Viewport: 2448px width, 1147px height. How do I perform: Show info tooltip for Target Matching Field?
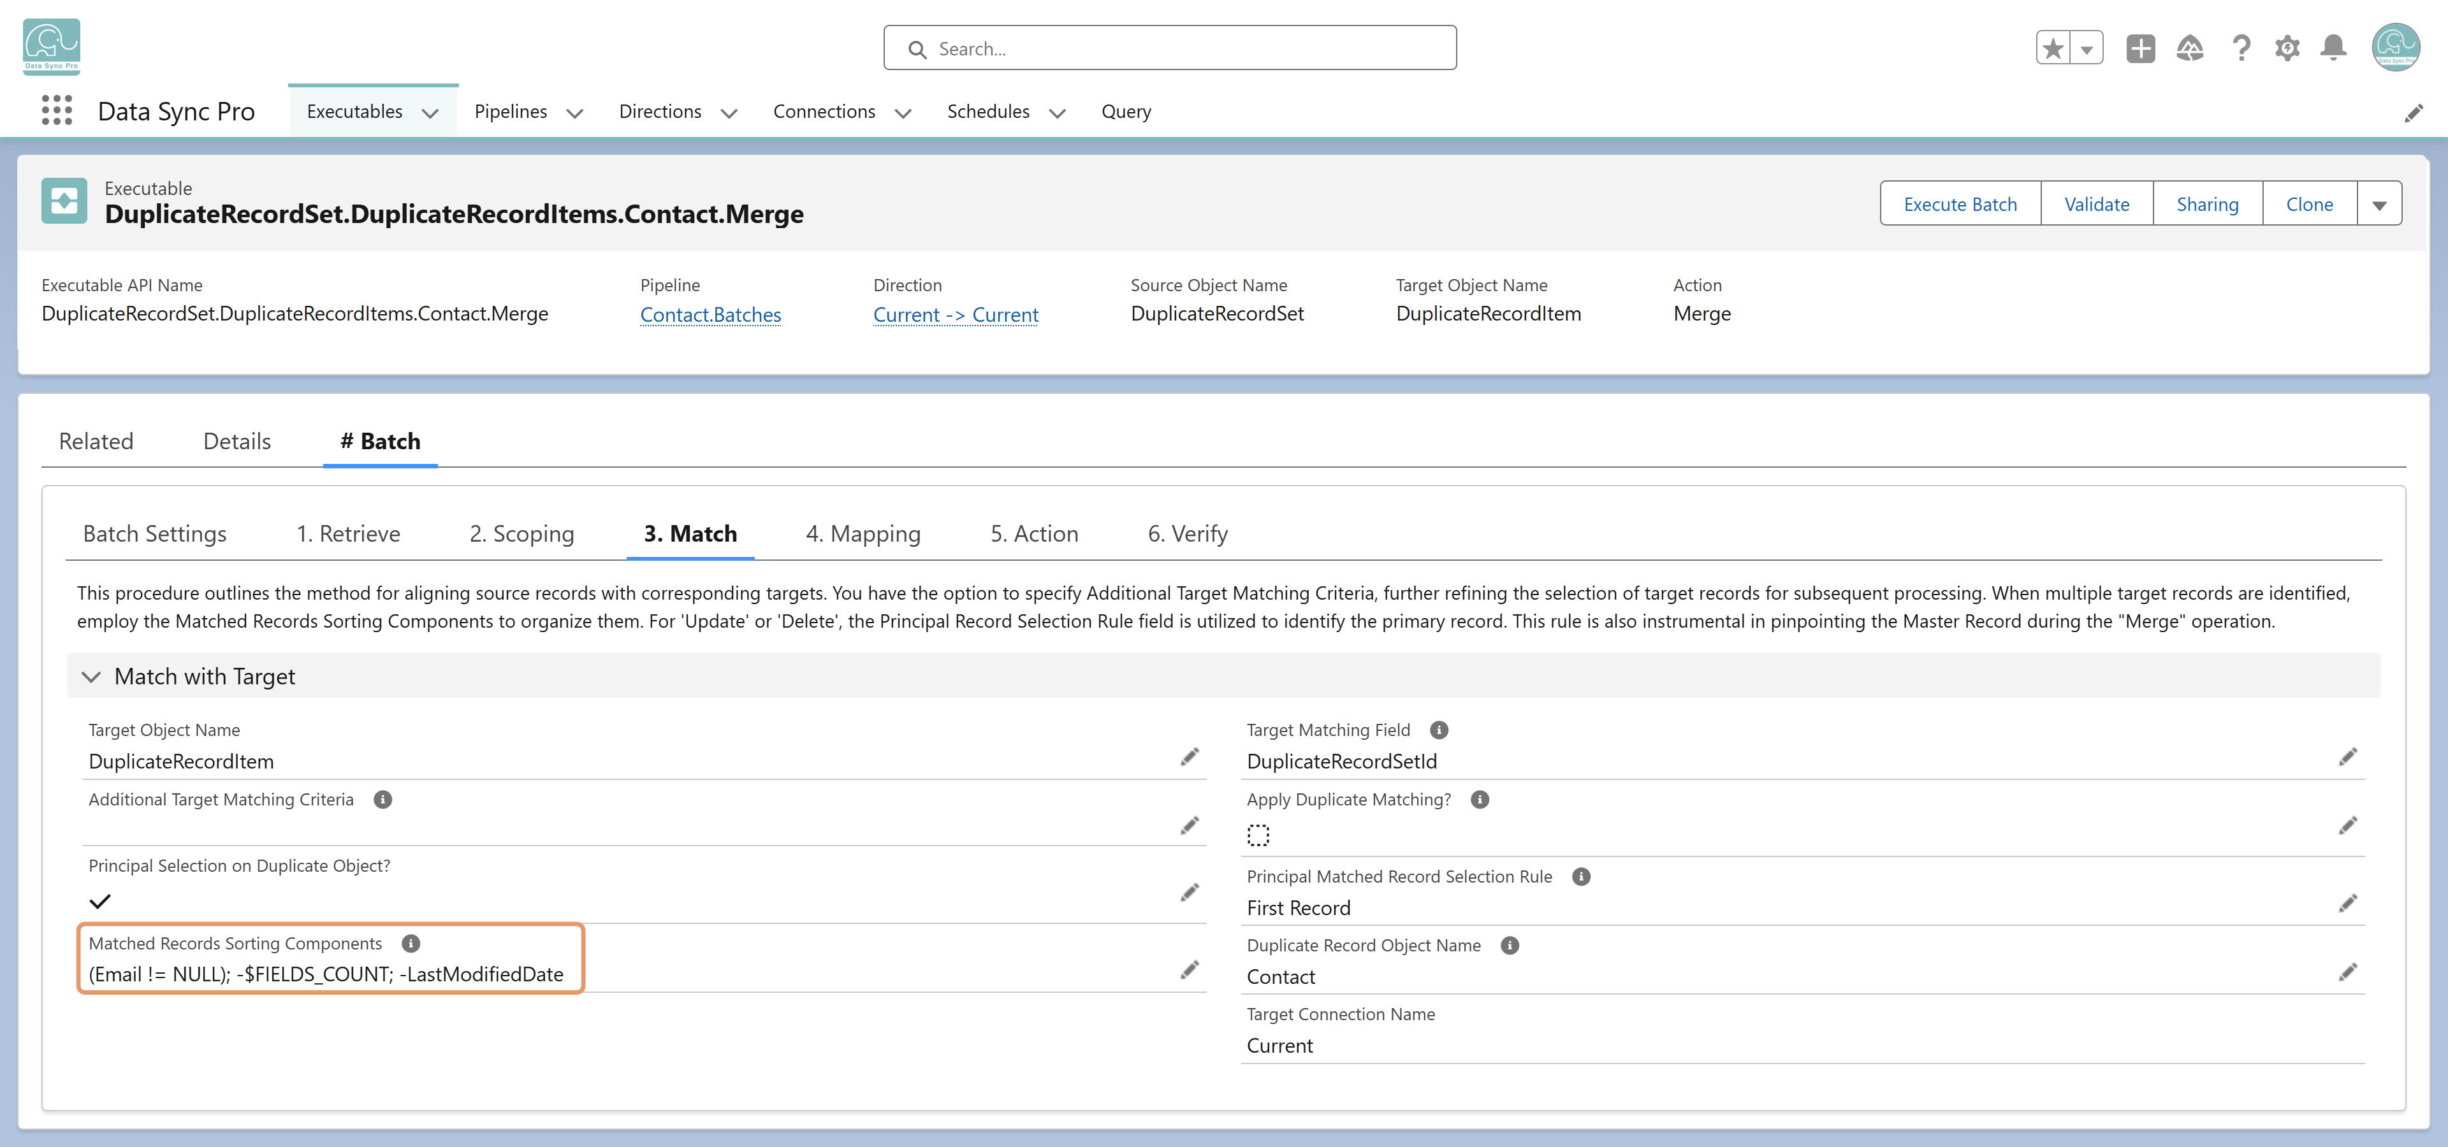pos(1439,730)
